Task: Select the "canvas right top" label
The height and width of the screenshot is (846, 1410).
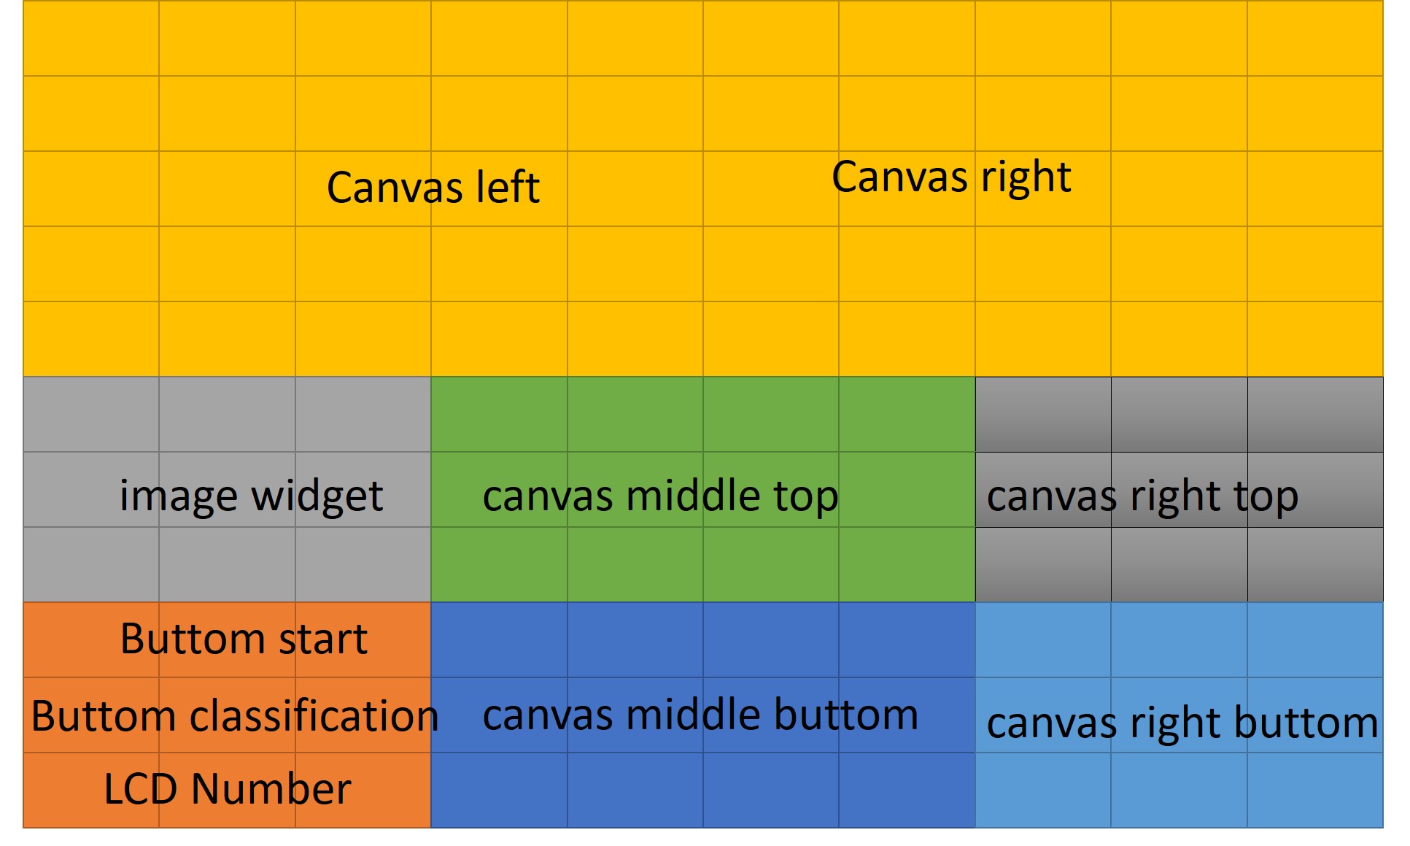Action: (1142, 496)
